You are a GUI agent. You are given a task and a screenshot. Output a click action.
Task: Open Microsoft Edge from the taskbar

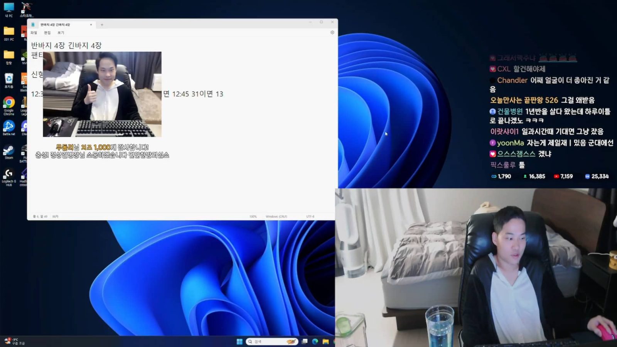315,342
